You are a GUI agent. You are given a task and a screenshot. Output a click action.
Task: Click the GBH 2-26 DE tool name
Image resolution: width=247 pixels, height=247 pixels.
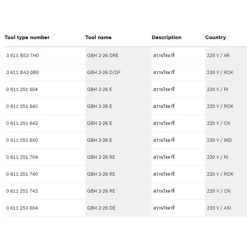click(x=101, y=208)
